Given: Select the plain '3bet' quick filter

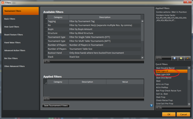Looking at the screenshot, I should tap(171, 81).
